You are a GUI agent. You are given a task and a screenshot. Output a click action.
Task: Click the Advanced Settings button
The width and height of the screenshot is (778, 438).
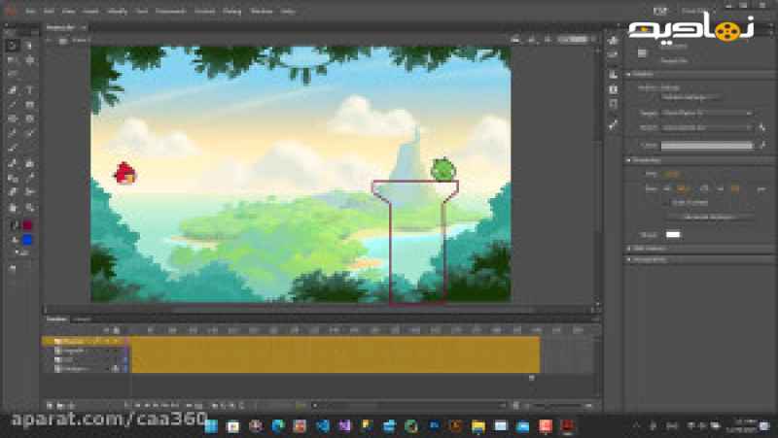[x=709, y=217]
